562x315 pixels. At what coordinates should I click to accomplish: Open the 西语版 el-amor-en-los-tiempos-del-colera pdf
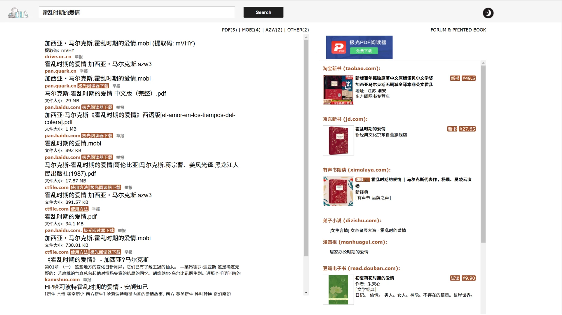pos(140,118)
